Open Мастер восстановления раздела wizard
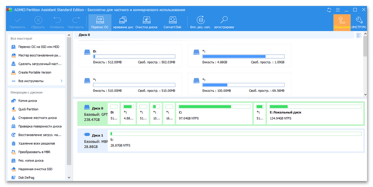This screenshot has width=373, height=187. (x=36, y=56)
